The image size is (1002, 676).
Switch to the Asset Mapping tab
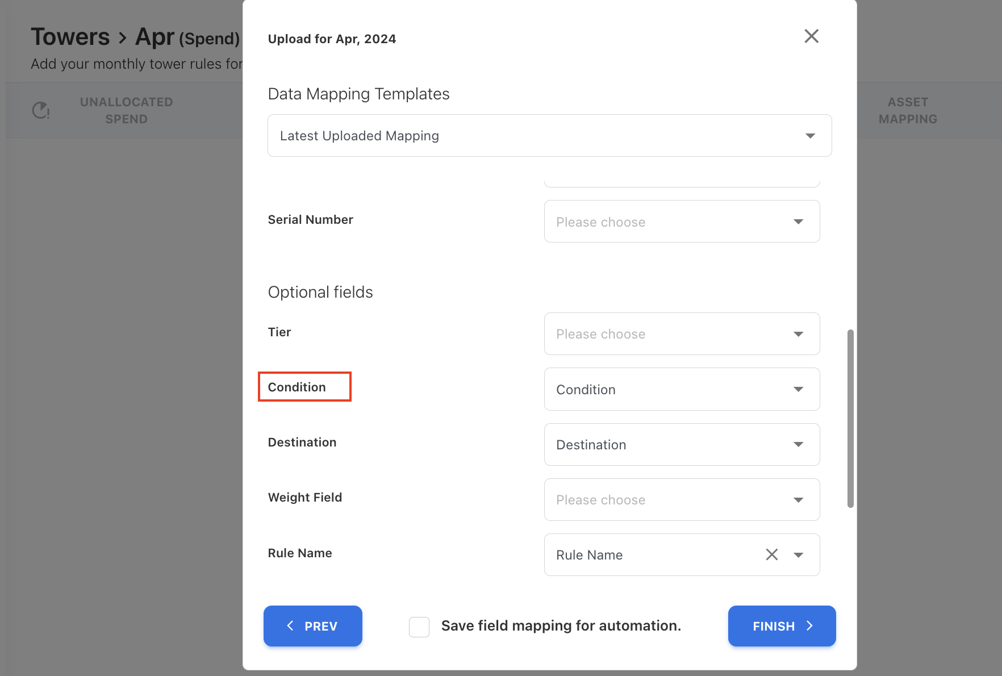click(x=908, y=110)
